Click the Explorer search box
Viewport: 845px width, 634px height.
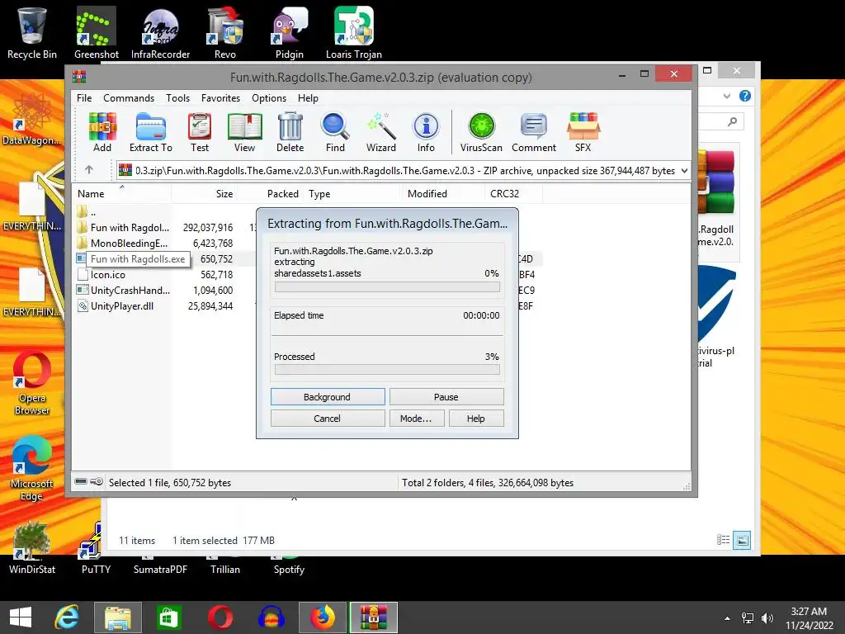(x=721, y=122)
